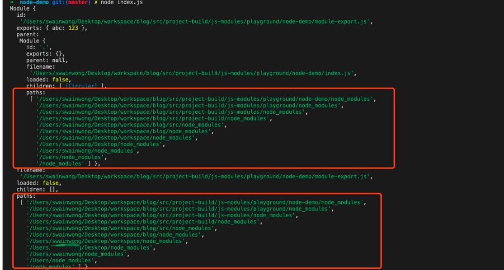
Task: Click the Desktop/node_modules path with green scribble
Action: tap(91, 247)
